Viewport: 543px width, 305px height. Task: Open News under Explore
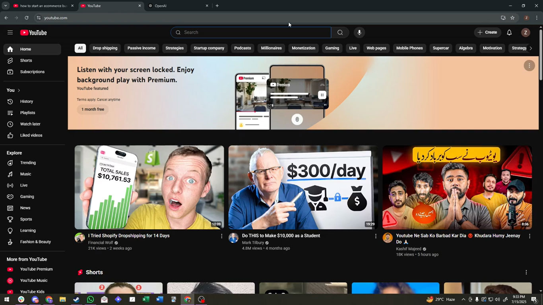point(32,208)
